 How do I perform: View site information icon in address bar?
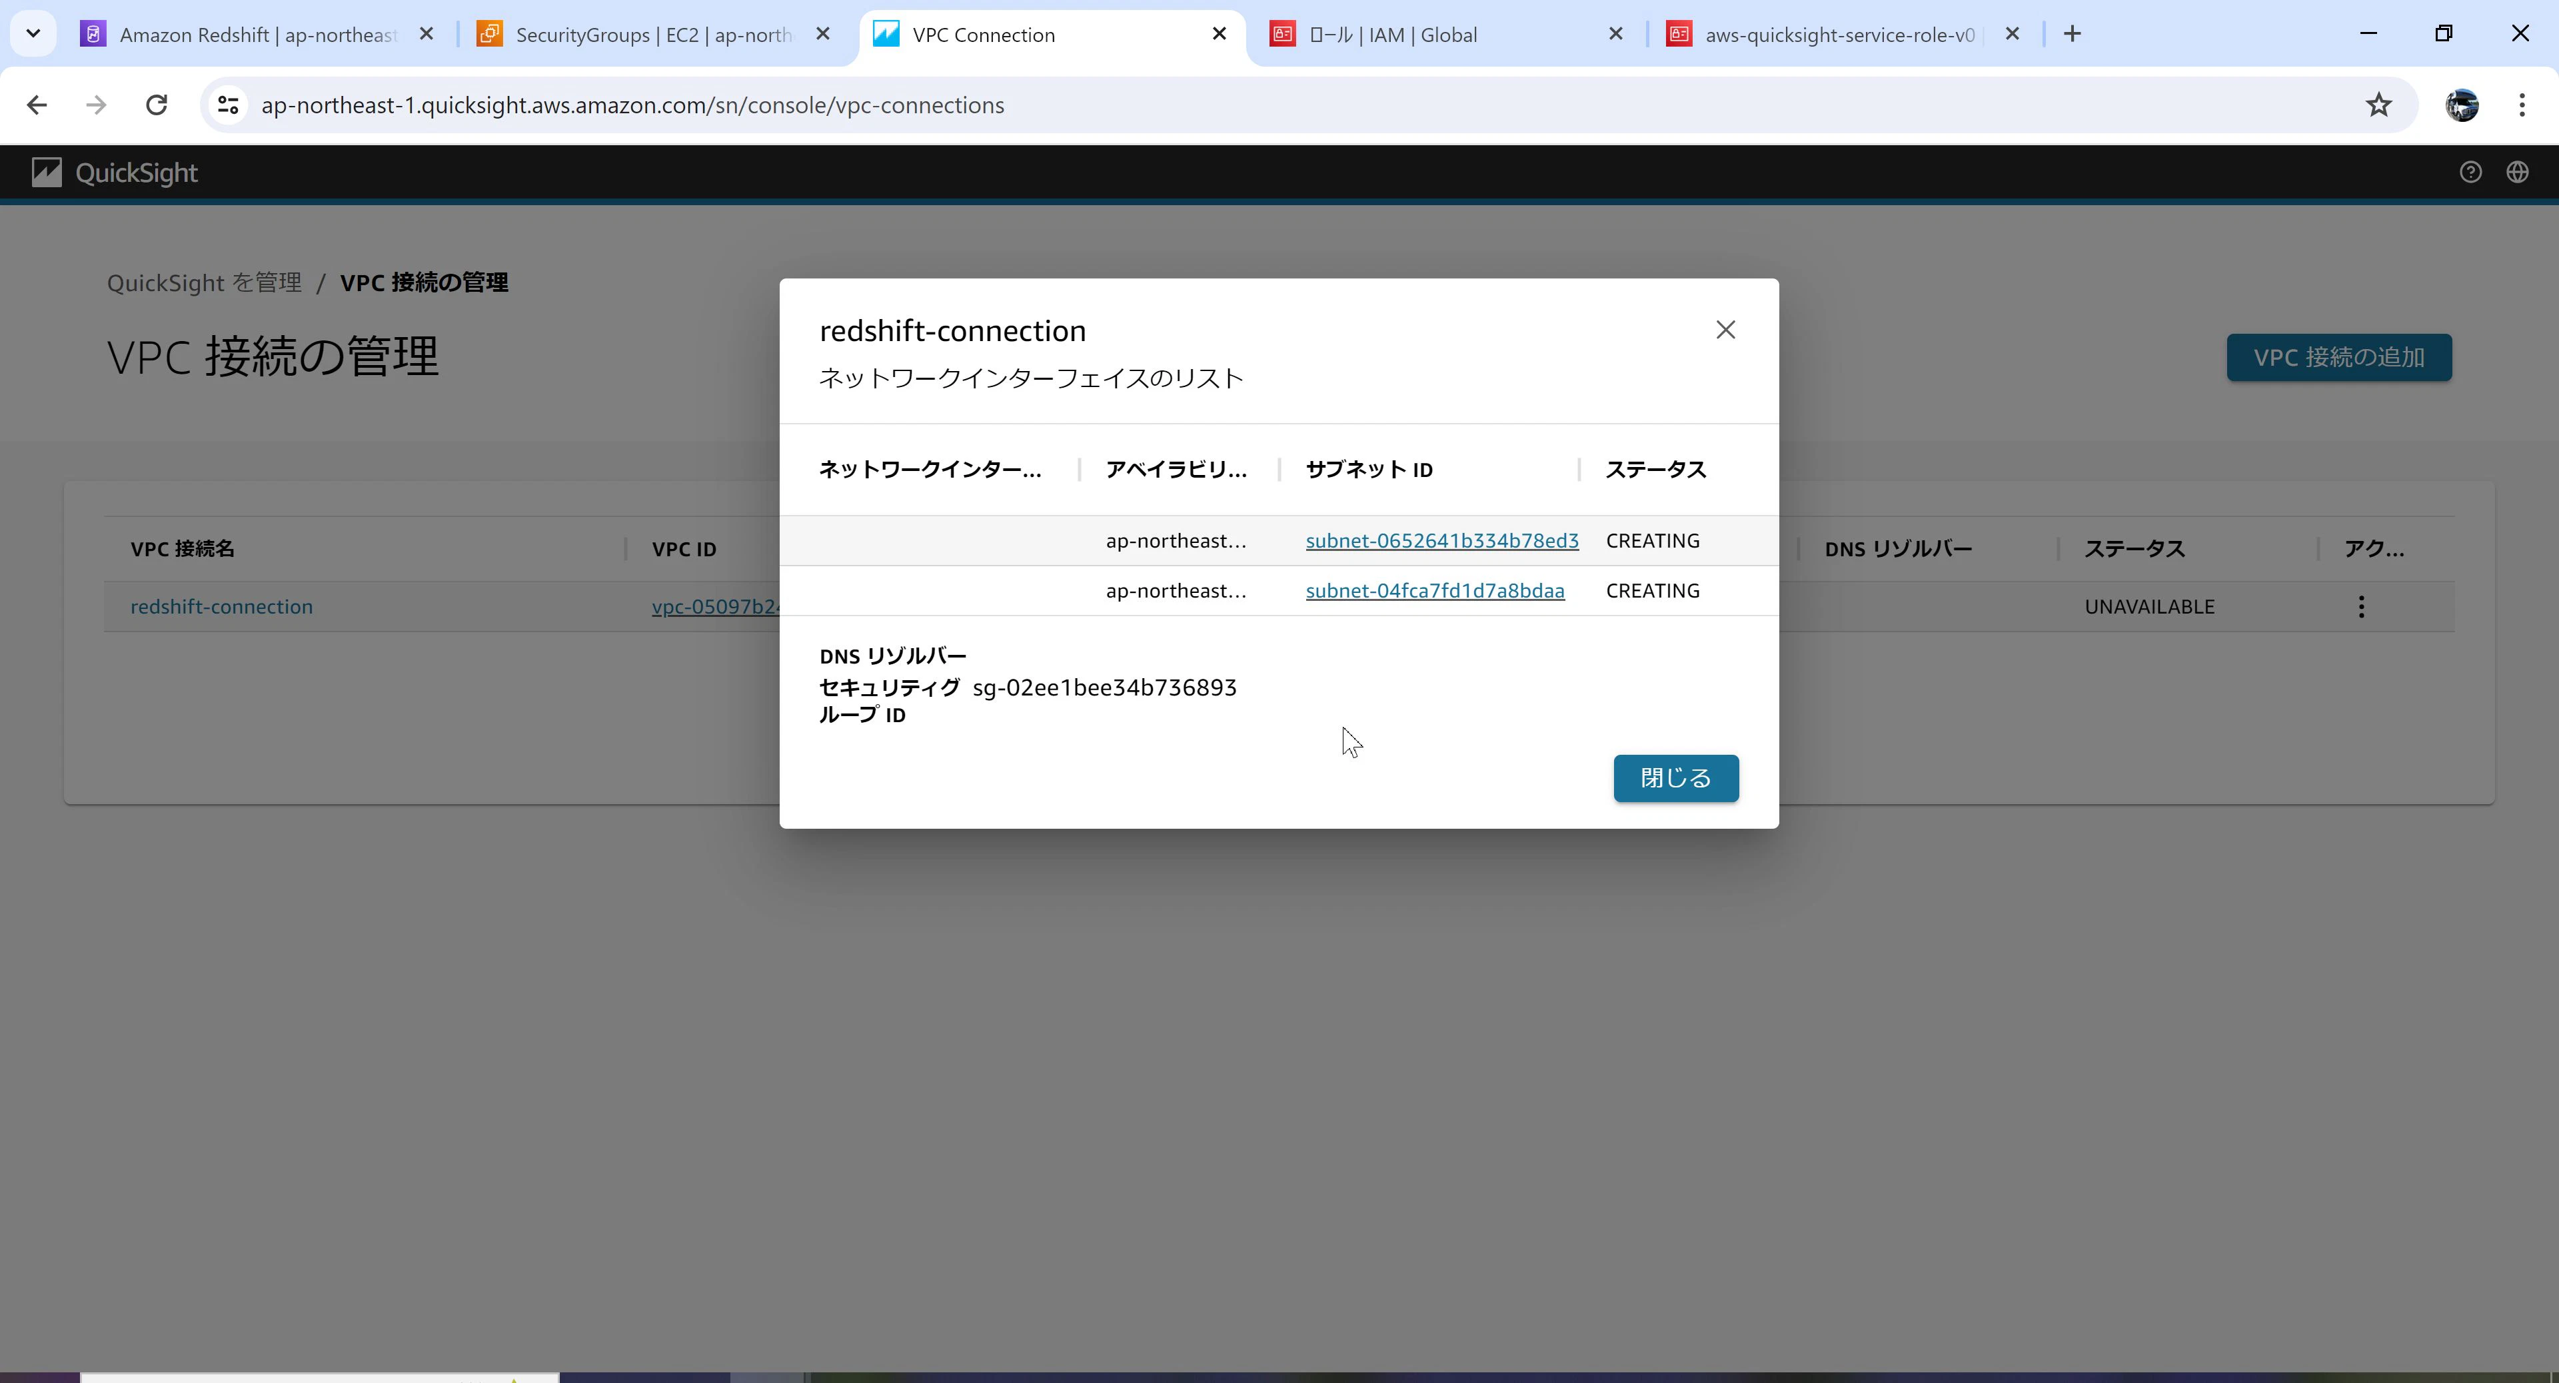(x=227, y=105)
